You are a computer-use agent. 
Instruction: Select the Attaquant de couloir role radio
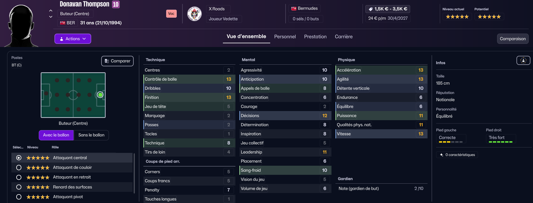coord(19,167)
